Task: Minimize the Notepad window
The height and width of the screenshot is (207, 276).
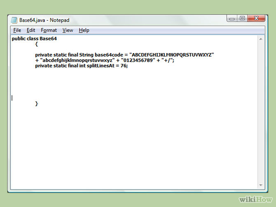Action: tap(232, 18)
